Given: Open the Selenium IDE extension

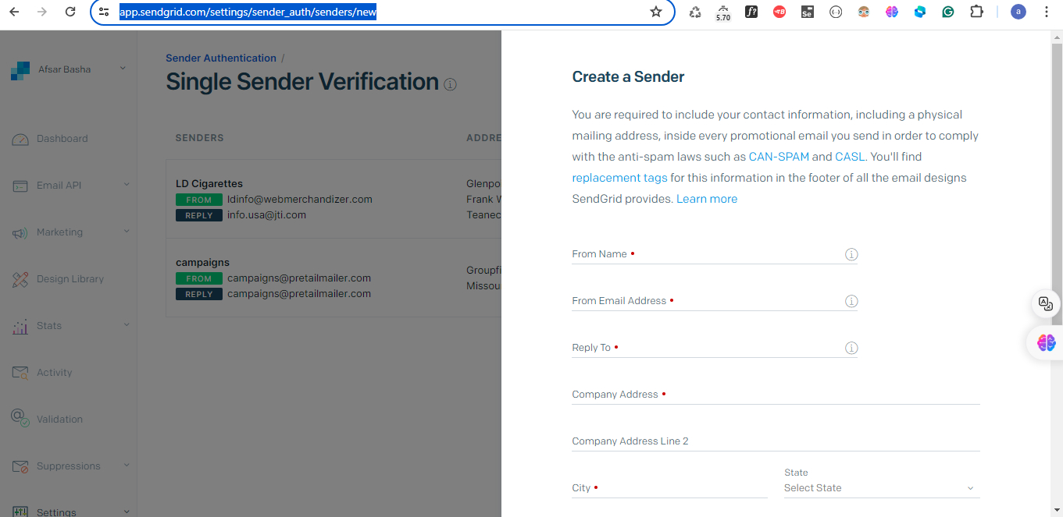Looking at the screenshot, I should 807,12.
